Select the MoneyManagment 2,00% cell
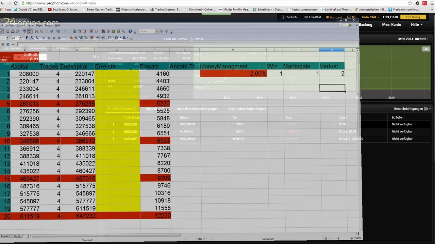This screenshot has width=435, height=244. (233, 74)
